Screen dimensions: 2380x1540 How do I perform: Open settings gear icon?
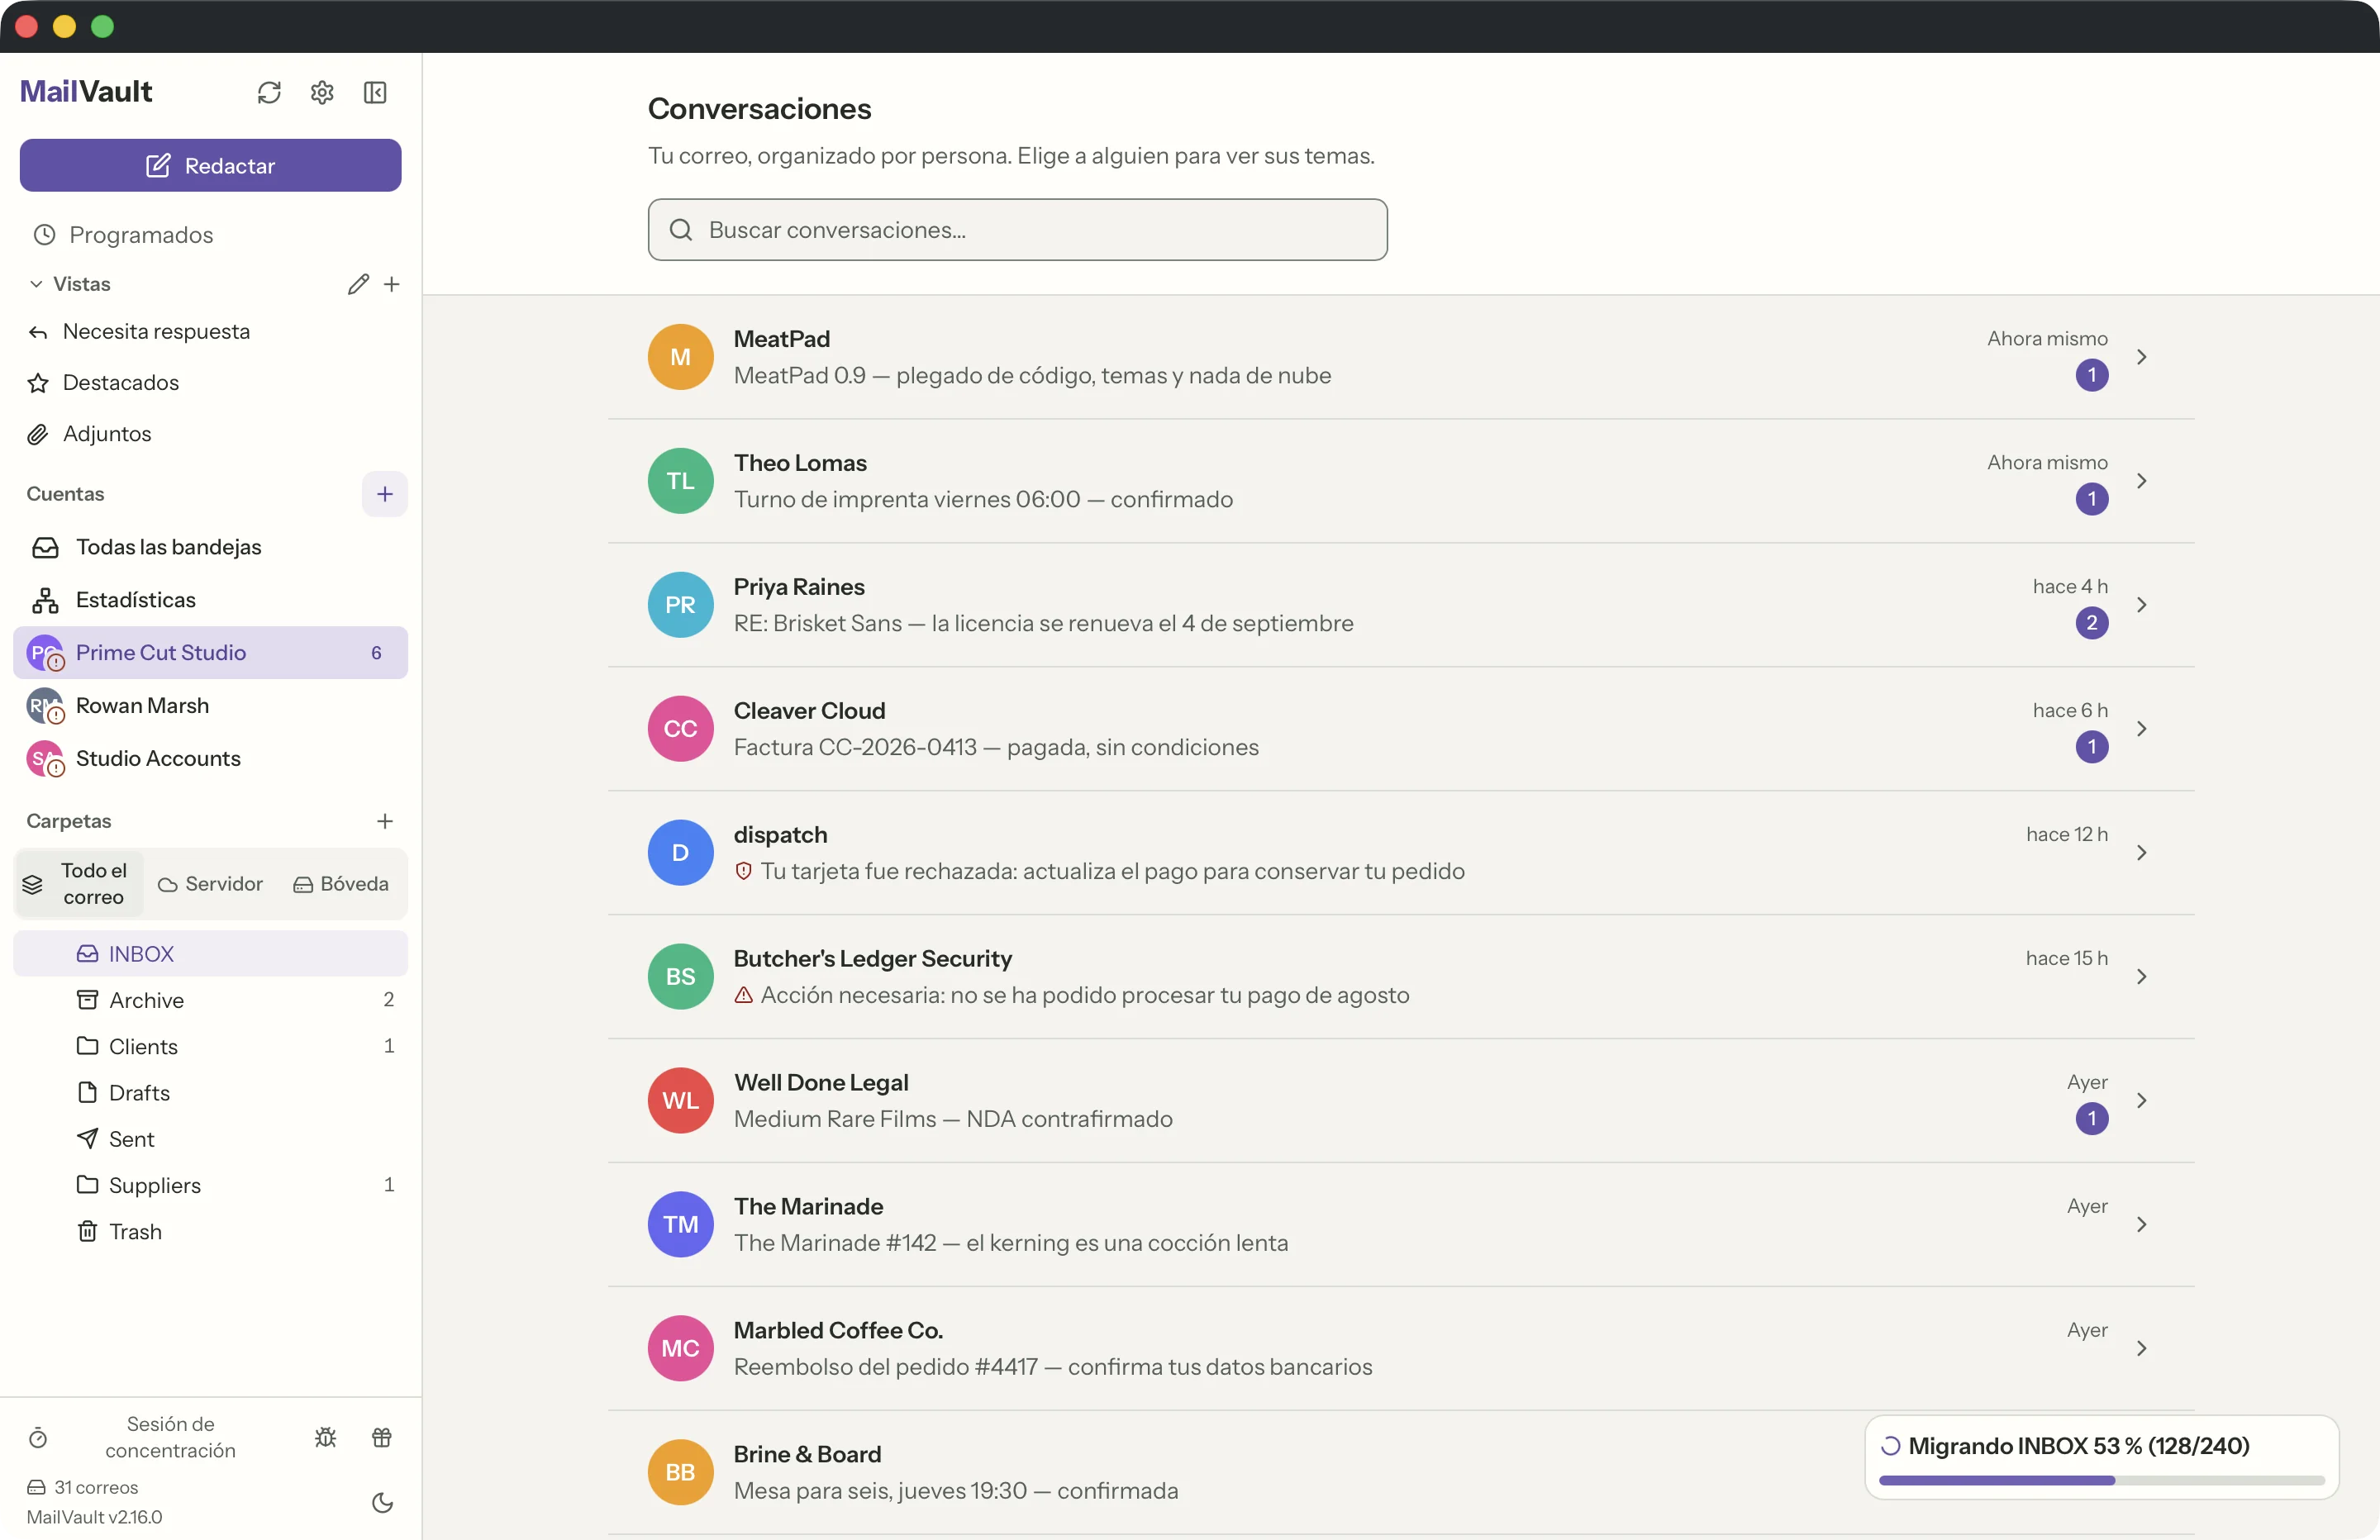coord(322,92)
